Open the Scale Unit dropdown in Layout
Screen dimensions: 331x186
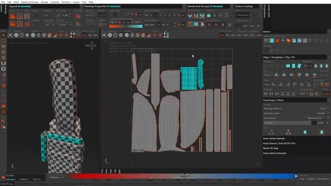(49, 25)
